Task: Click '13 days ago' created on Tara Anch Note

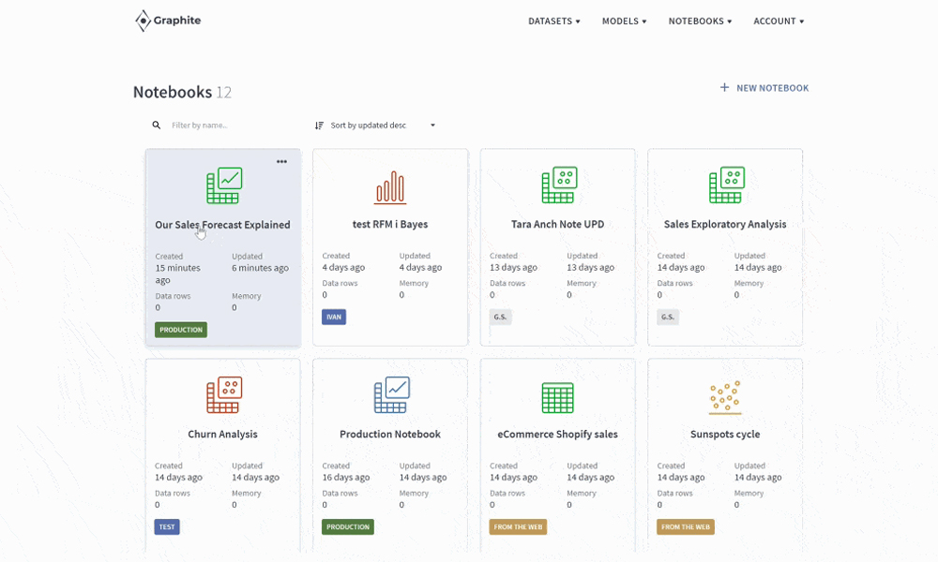Action: pyautogui.click(x=513, y=267)
